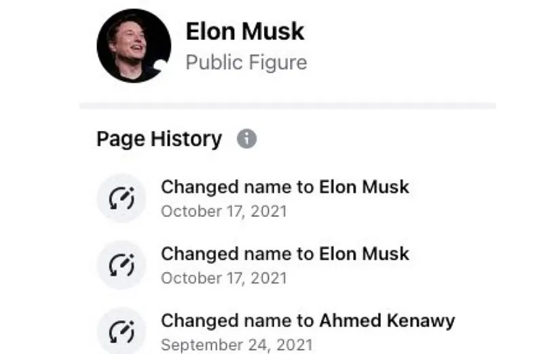Click the info icon beside Page History
Image resolution: width=558 pixels, height=354 pixels.
[246, 139]
